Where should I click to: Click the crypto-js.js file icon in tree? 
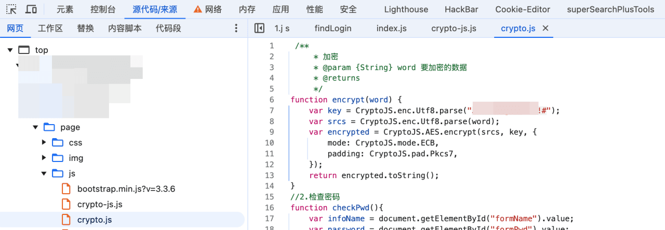[65, 204]
